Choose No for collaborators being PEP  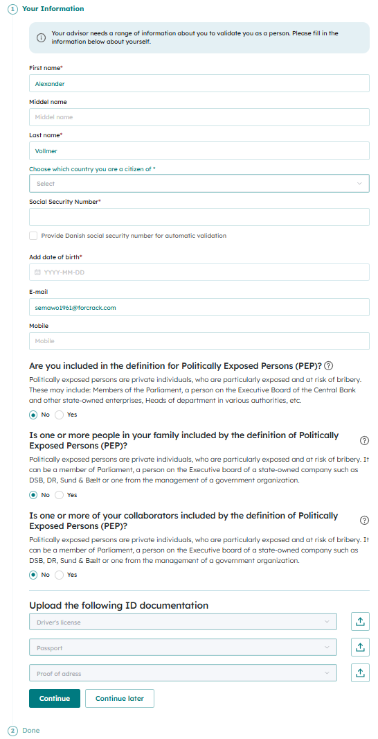33,575
